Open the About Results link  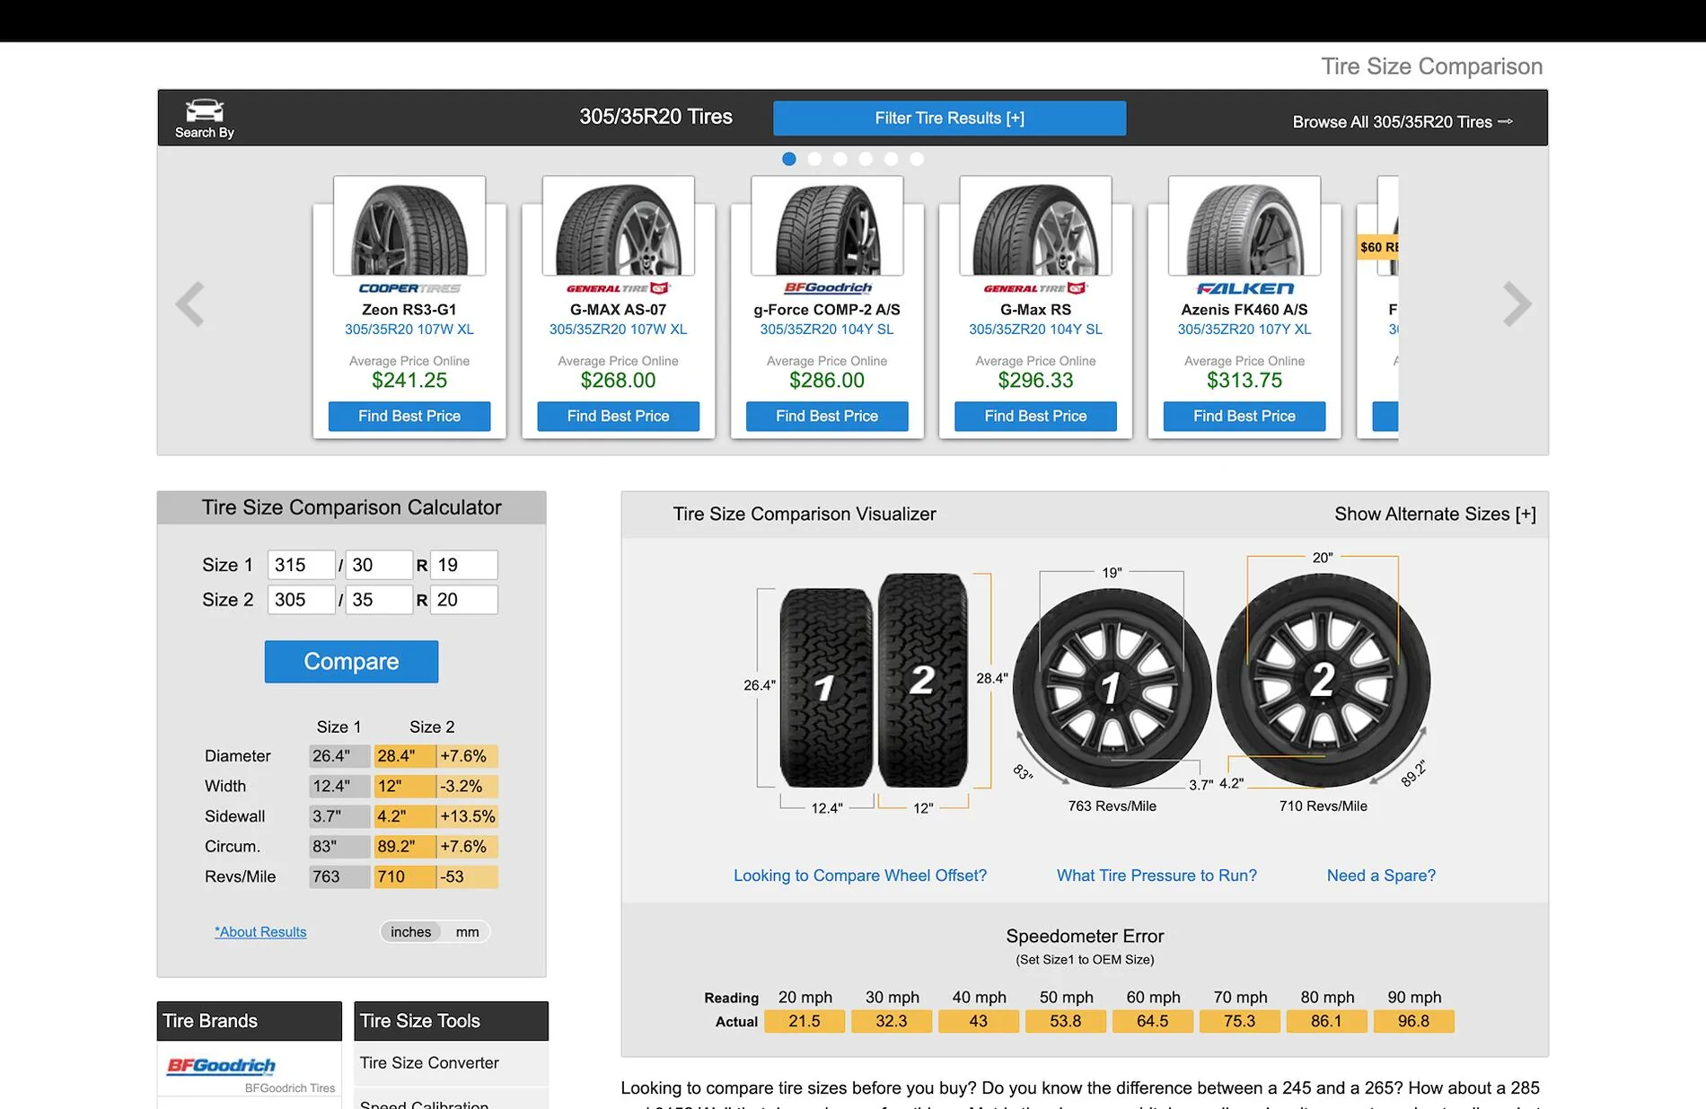pyautogui.click(x=260, y=932)
